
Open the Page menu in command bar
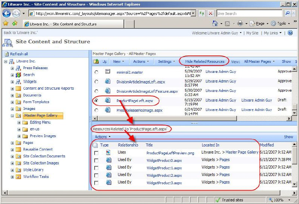[259, 24]
